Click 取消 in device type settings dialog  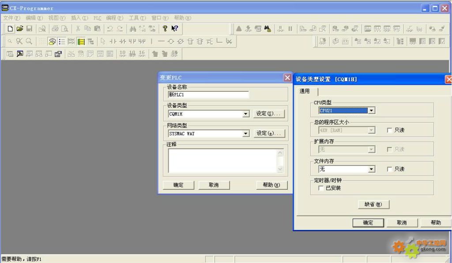tap(402, 223)
